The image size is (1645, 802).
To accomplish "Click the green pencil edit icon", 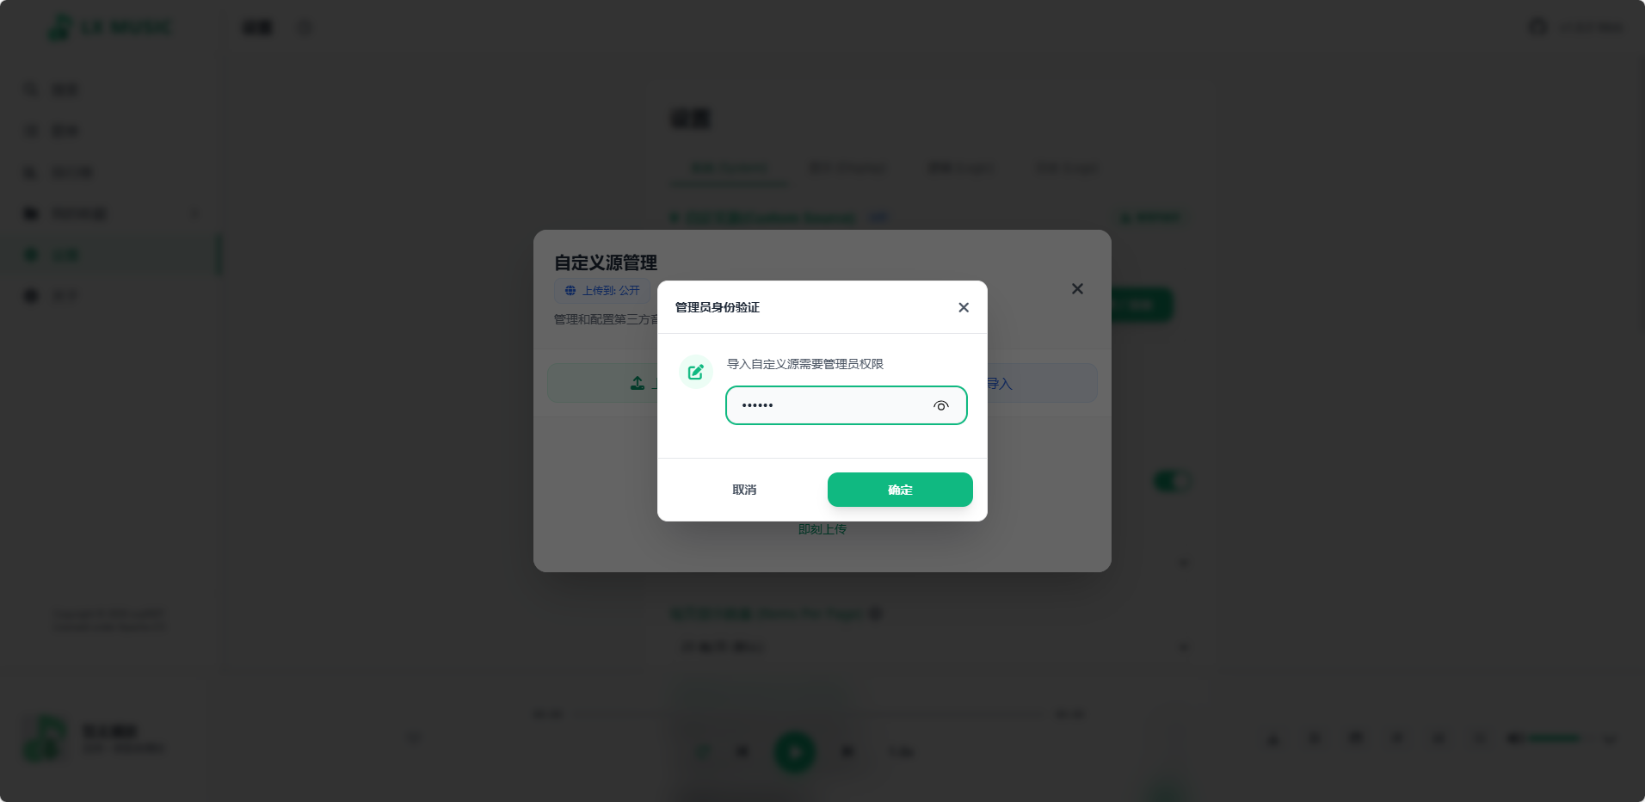I will coord(696,372).
